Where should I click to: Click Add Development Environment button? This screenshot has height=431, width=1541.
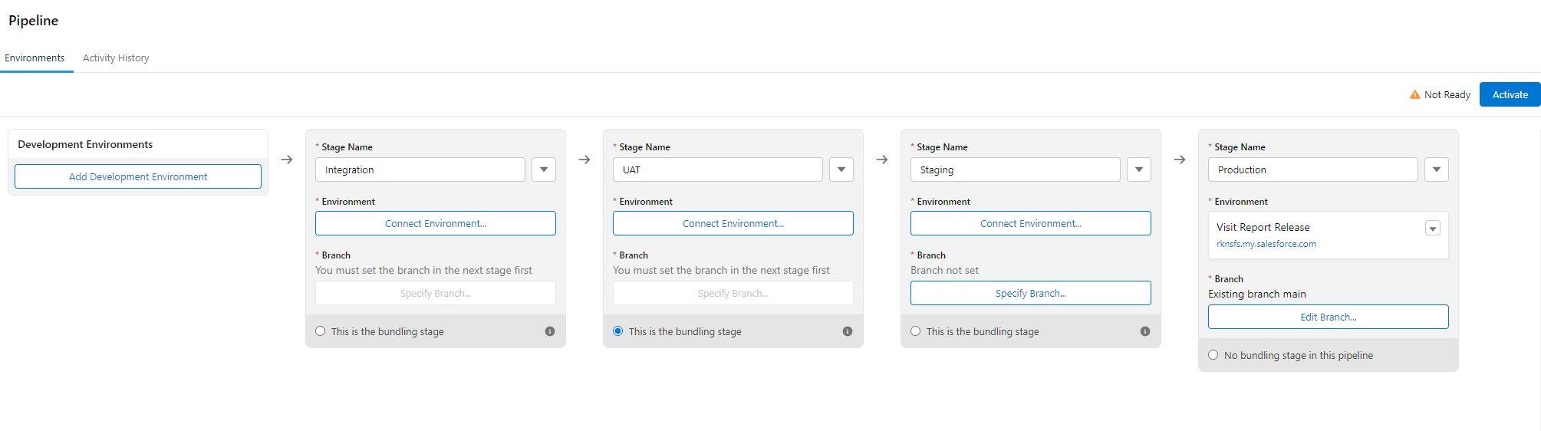coord(138,176)
